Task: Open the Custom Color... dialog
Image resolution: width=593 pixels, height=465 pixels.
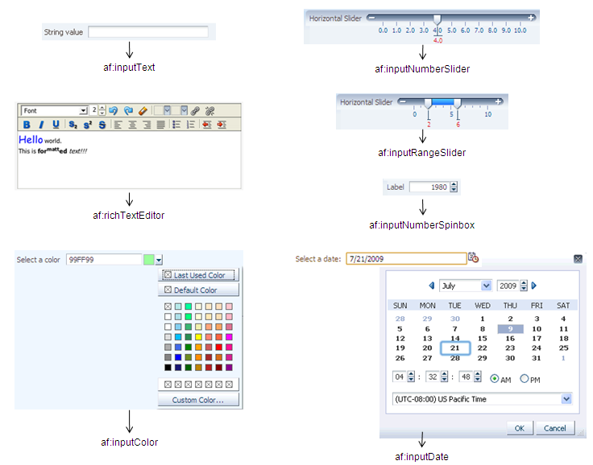Action: click(198, 400)
